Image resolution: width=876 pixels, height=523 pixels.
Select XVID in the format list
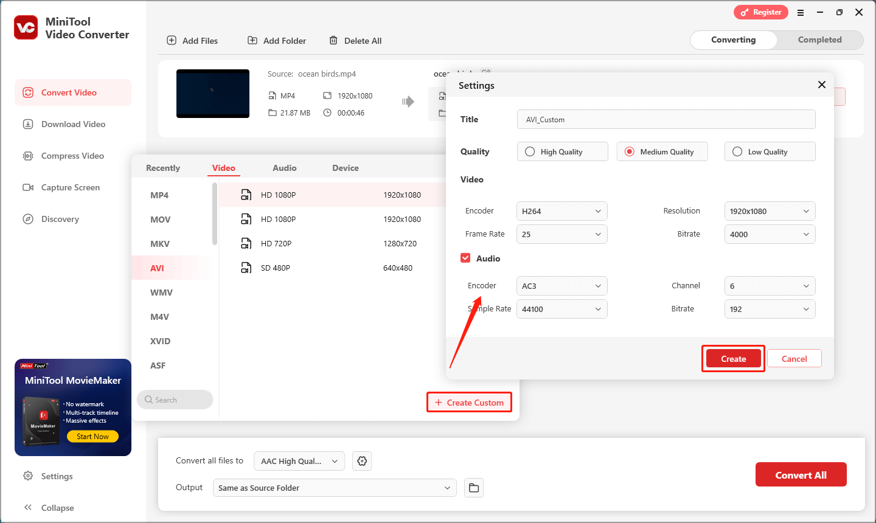coord(160,341)
